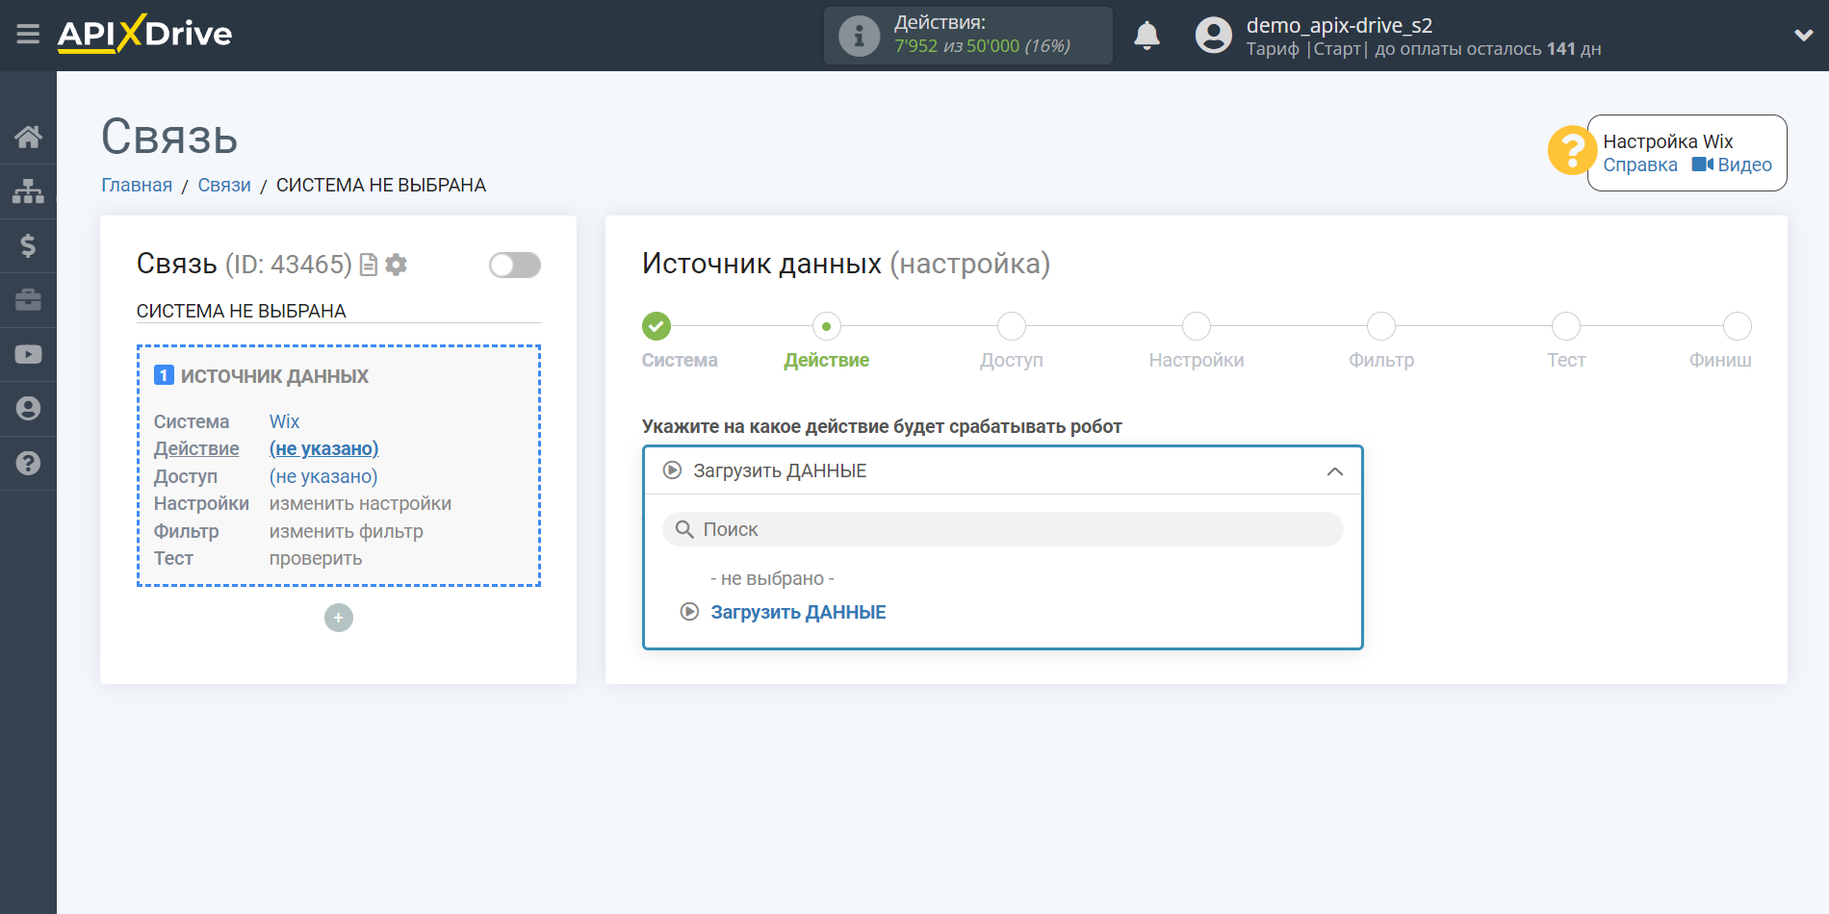
Task: Select the Настройки step
Action: 1197,326
